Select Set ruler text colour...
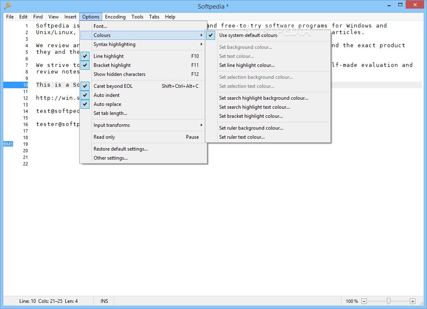Screen dimensions: 427x309 pos(268,137)
